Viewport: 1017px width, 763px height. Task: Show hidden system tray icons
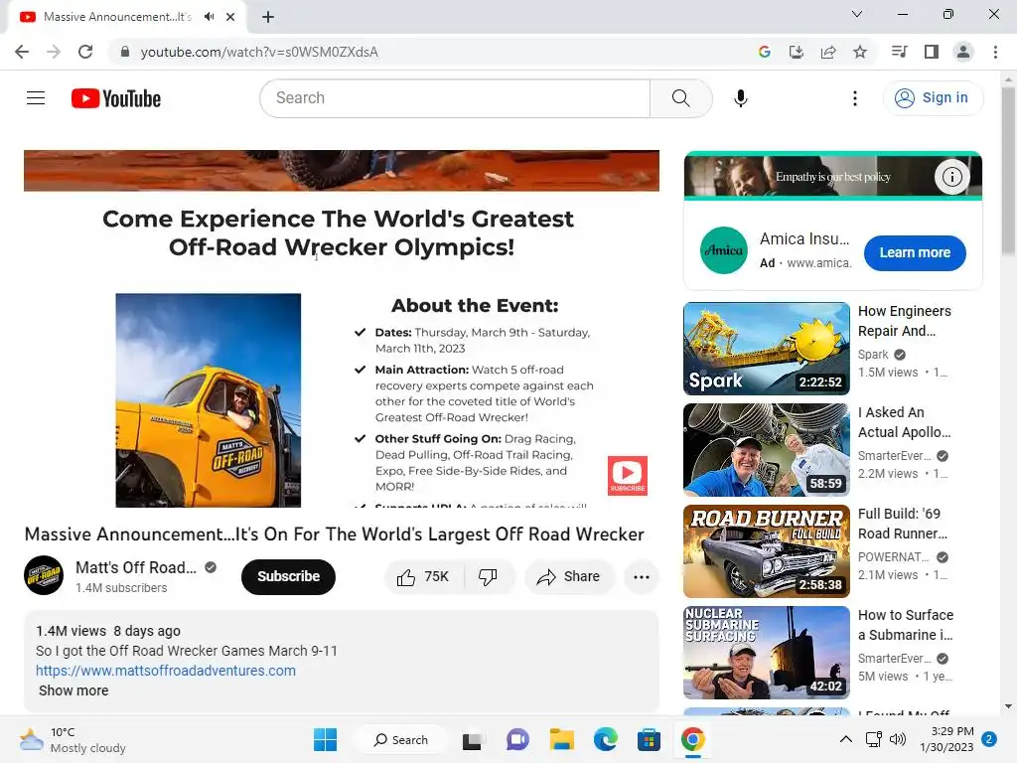point(846,739)
